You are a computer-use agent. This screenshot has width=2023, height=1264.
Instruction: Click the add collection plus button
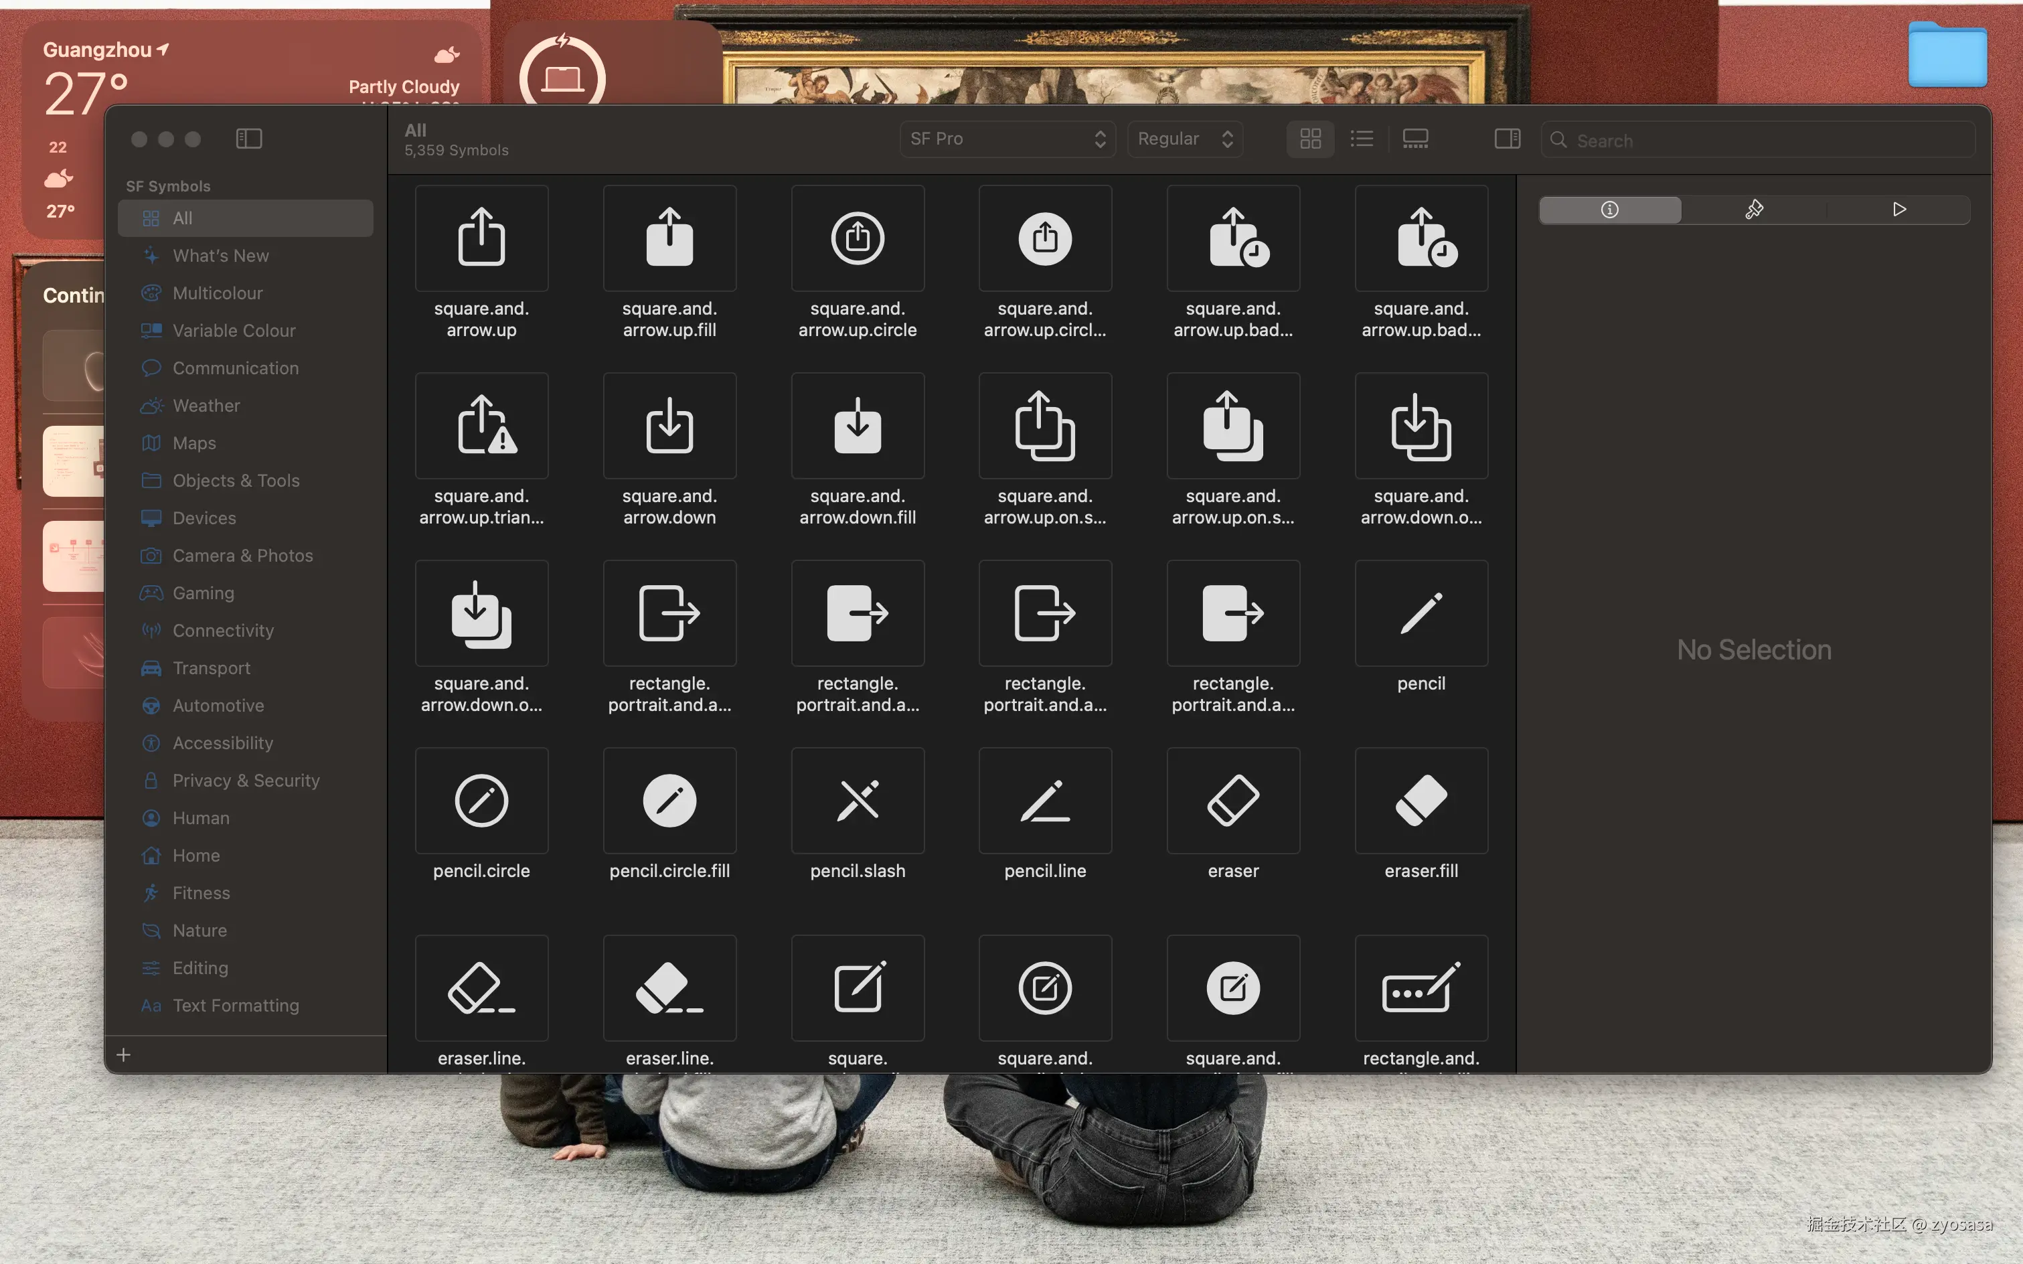click(x=124, y=1055)
